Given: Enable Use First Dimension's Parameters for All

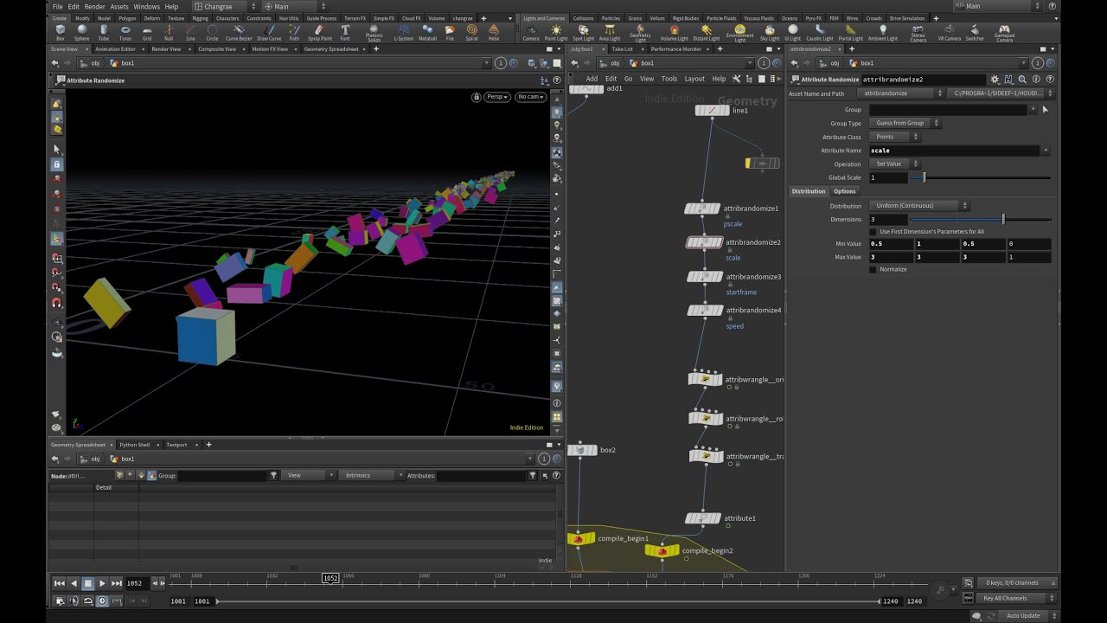Looking at the screenshot, I should pos(873,232).
